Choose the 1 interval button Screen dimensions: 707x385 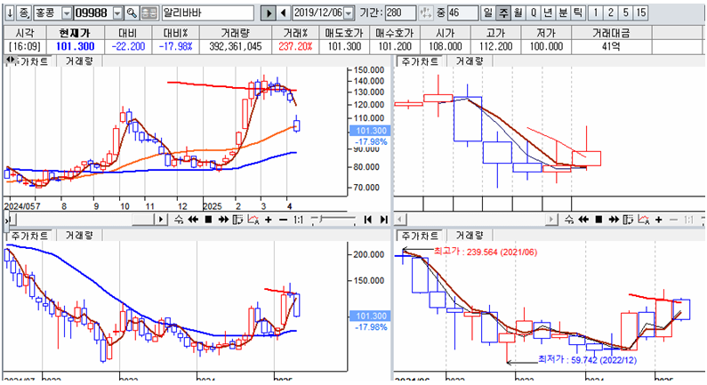pos(596,13)
